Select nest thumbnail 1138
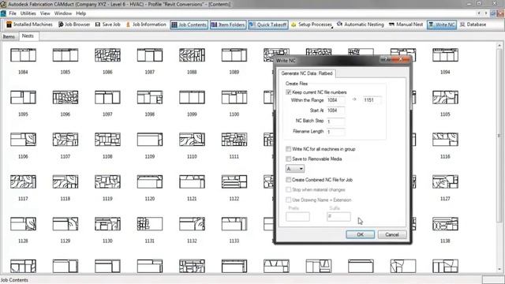This screenshot has height=284, width=505. point(445,224)
